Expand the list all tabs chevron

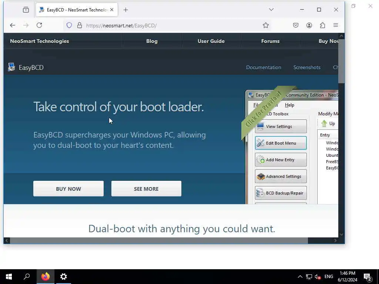271,10
